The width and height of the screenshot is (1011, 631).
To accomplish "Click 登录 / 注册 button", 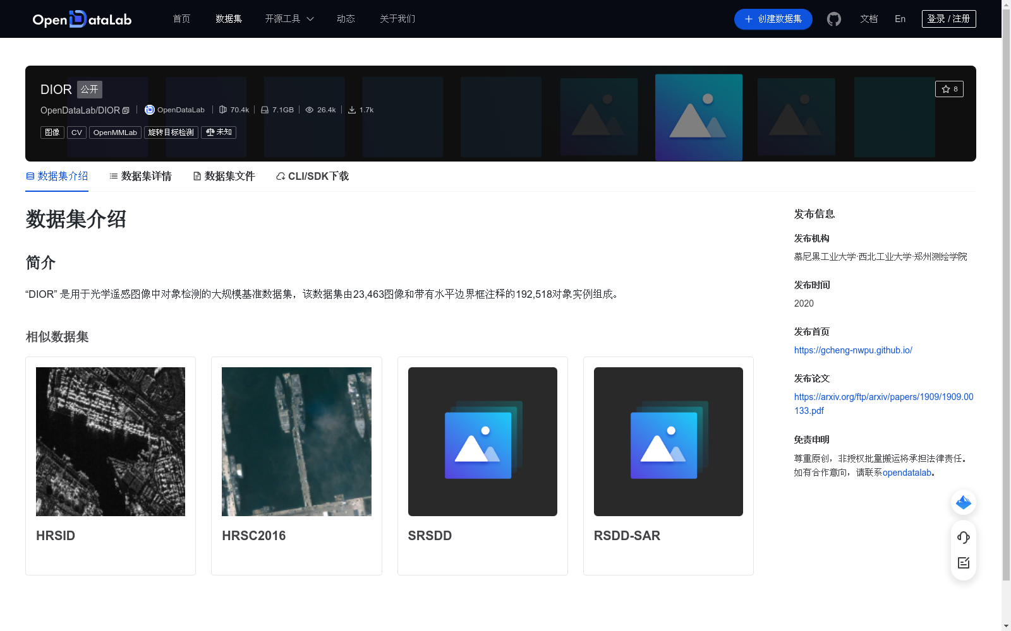I will (949, 19).
